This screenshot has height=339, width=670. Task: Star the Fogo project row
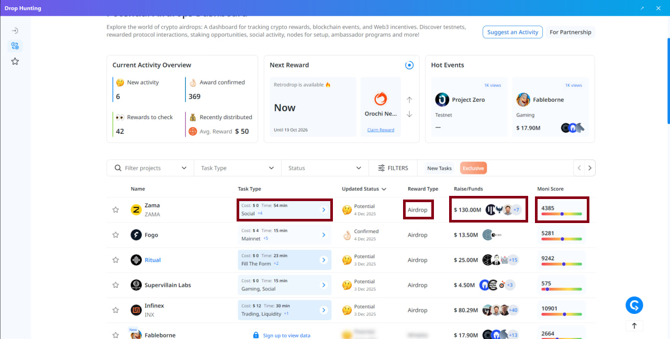(x=116, y=235)
